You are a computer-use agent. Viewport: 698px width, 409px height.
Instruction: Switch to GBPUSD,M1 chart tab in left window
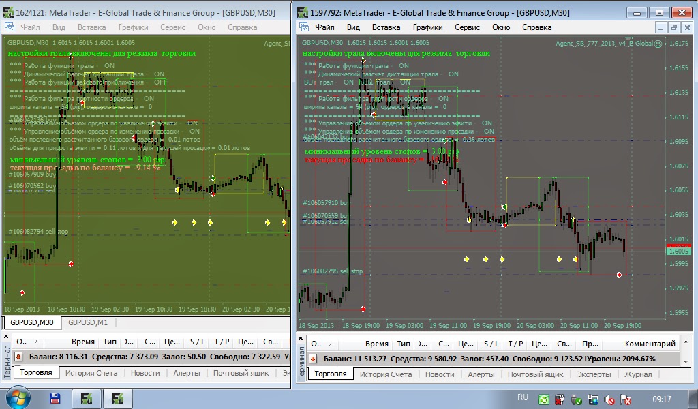point(88,322)
